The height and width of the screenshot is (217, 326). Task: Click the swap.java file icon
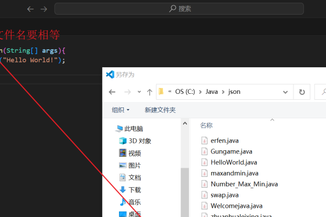pos(204,195)
